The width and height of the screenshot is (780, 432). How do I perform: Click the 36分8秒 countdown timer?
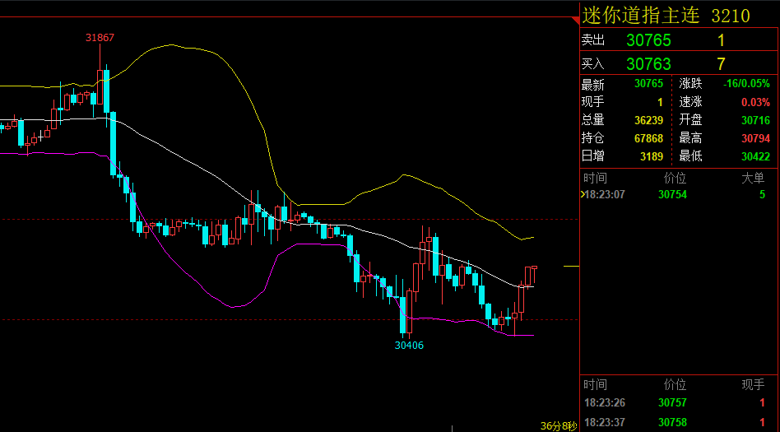coord(559,426)
